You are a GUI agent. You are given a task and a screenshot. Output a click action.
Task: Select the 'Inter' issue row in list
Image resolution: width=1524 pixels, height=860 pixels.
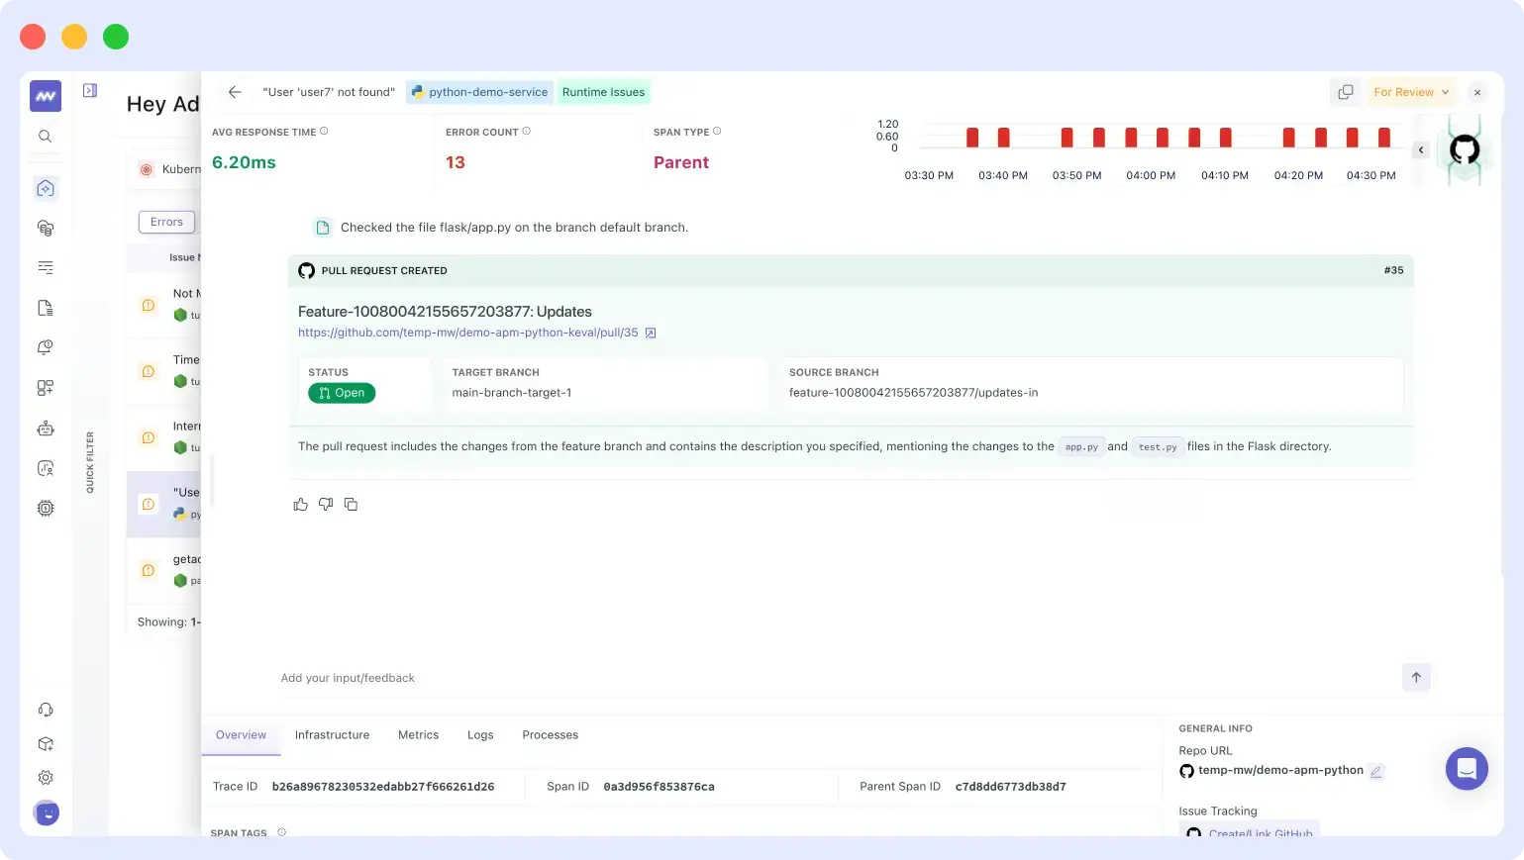(164, 437)
